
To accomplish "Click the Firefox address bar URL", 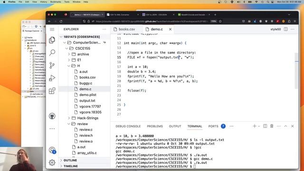I will (x=152, y=21).
